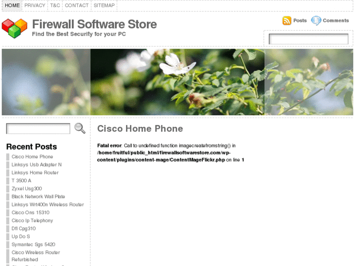Open recent post T 3500 A
This screenshot has width=355, height=266.
point(21,181)
